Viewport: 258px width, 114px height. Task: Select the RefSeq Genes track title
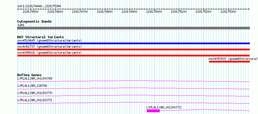30,75
